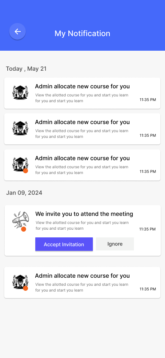Click graduate icon on first notification
The width and height of the screenshot is (165, 358).
[20, 93]
